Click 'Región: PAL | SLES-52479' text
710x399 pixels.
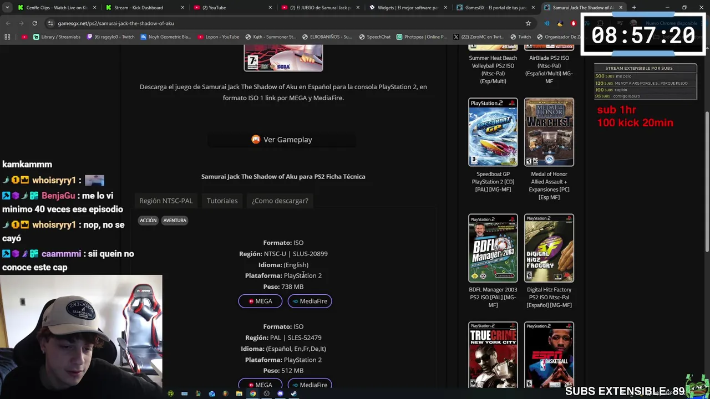click(283, 337)
